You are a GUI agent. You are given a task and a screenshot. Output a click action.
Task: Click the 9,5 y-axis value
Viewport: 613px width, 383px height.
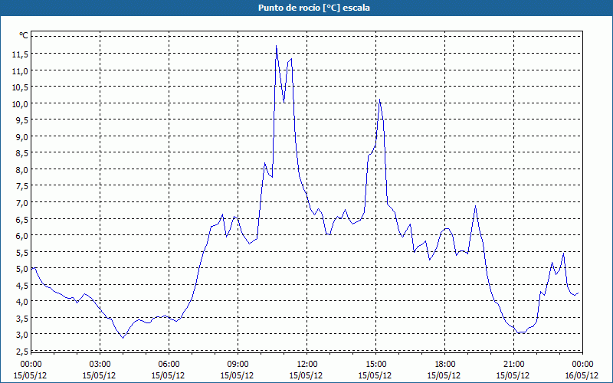click(x=22, y=120)
